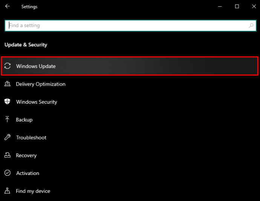Click the Recovery icon

point(8,155)
